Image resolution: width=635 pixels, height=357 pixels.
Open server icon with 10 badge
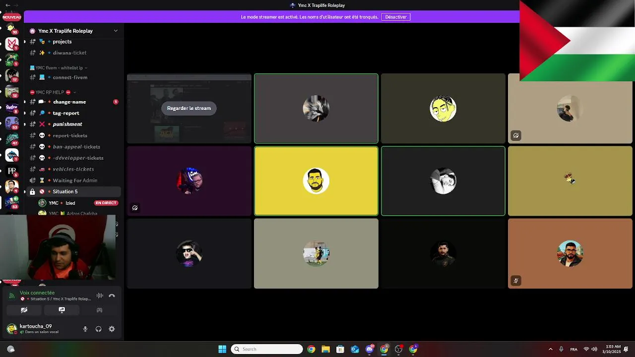coord(11,29)
